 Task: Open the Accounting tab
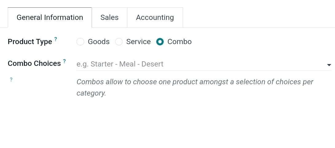(155, 17)
